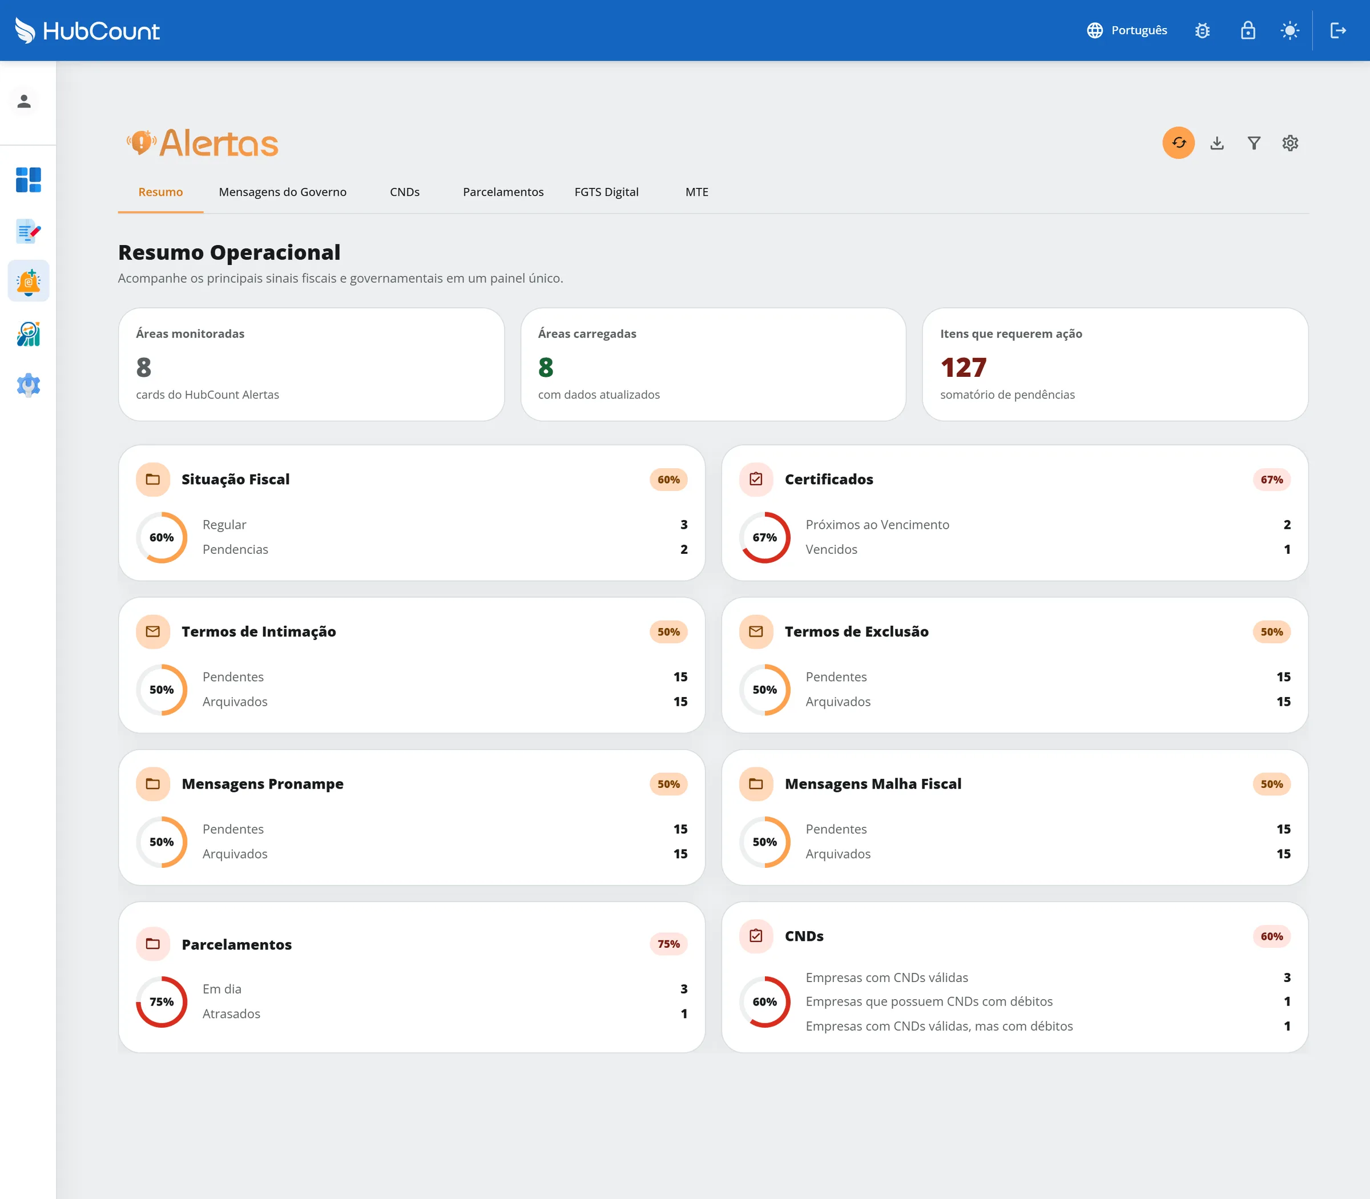Open the user profile sidebar icon

tap(24, 101)
